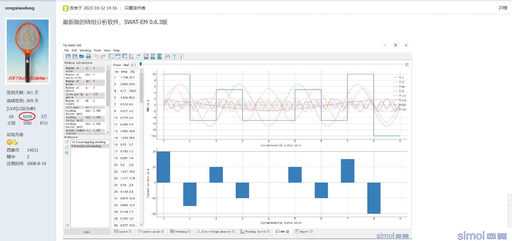The width and height of the screenshot is (512, 241).
Task: Export report as TXT icon
Action: click(x=153, y=56)
